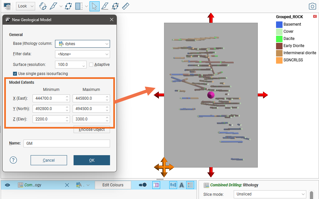319x199 pixels.
Task: Hide Combined Drilling lithology with eye icon
Action: click(7, 185)
